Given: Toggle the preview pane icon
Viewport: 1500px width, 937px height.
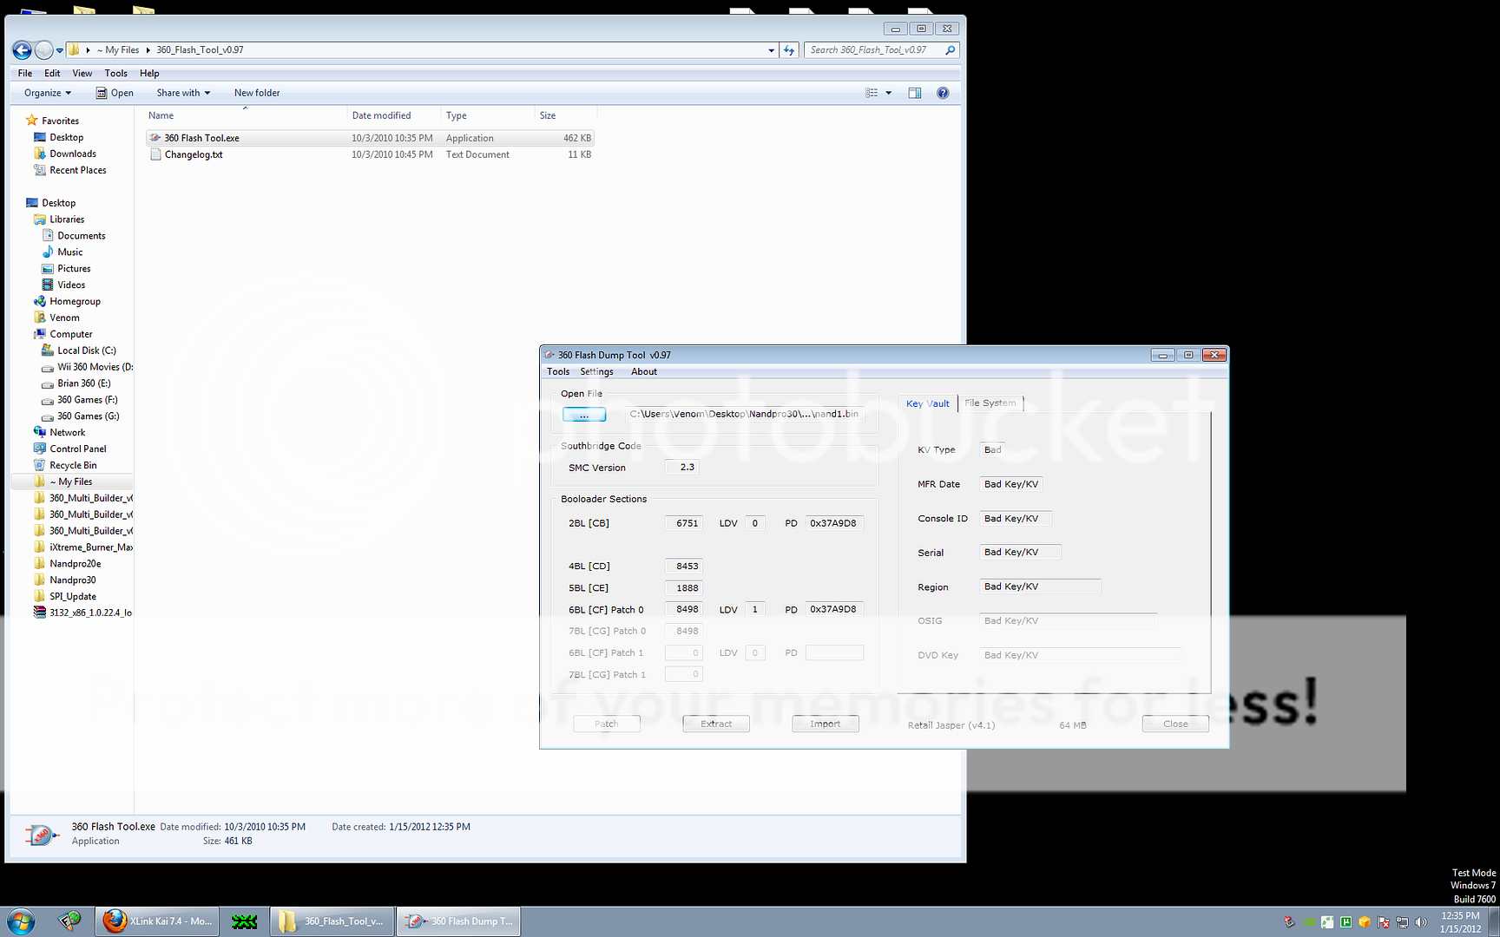Looking at the screenshot, I should coord(914,93).
